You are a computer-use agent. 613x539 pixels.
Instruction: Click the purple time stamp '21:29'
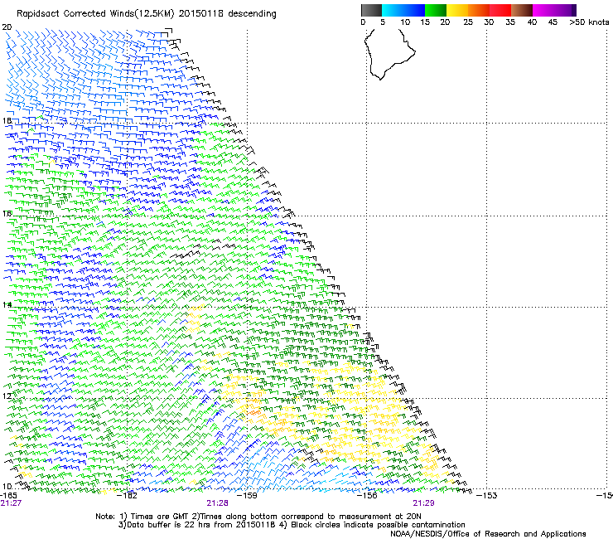(x=424, y=503)
